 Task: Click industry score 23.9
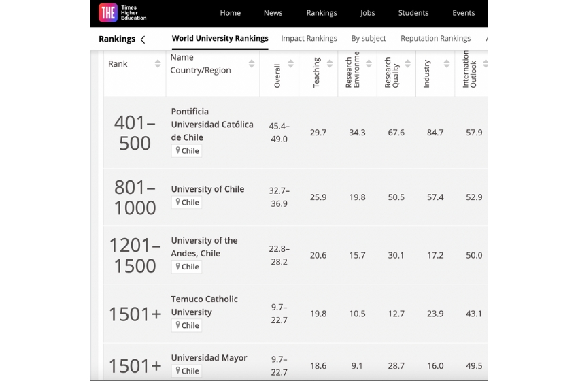(435, 314)
